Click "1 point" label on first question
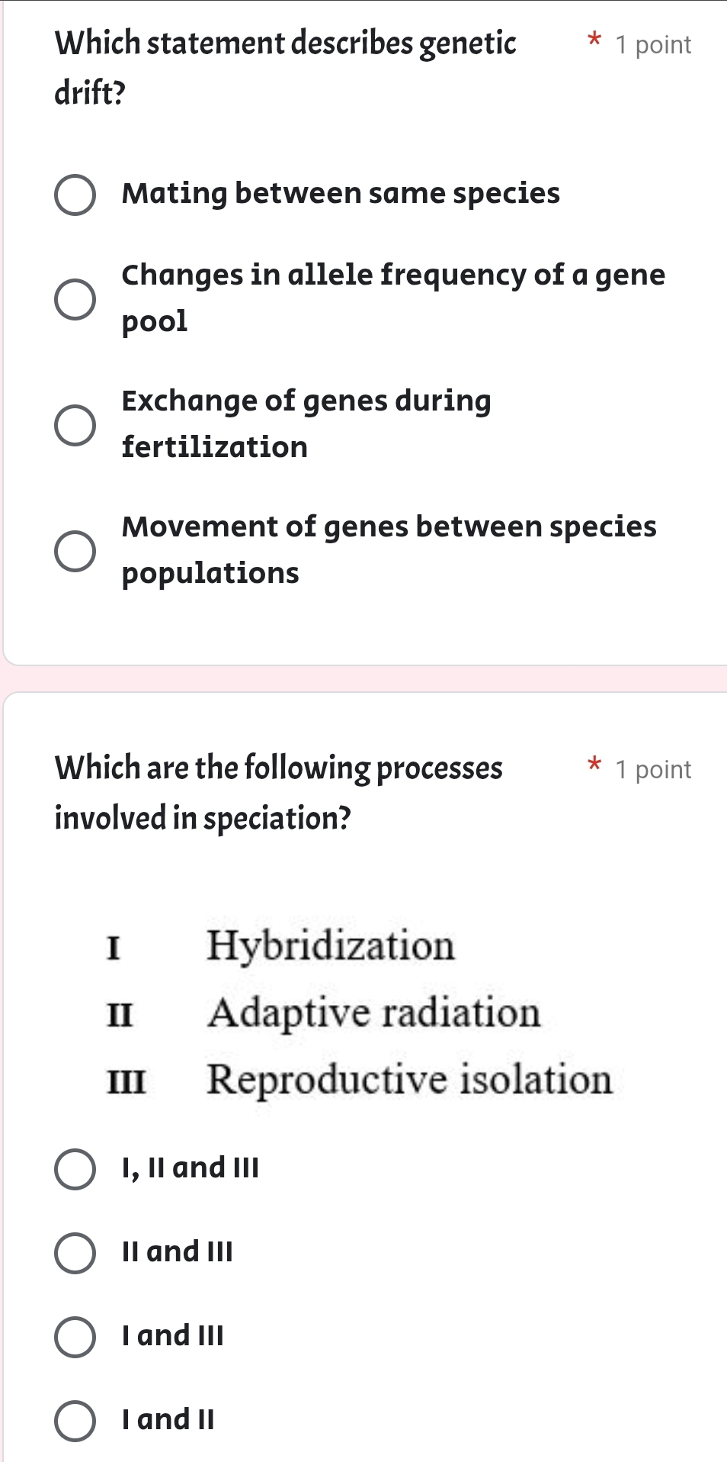727x1462 pixels. coord(654,44)
